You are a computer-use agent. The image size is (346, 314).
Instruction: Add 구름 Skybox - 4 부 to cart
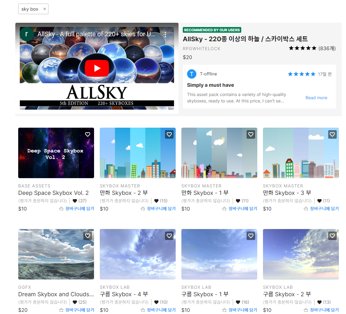tap(158, 310)
